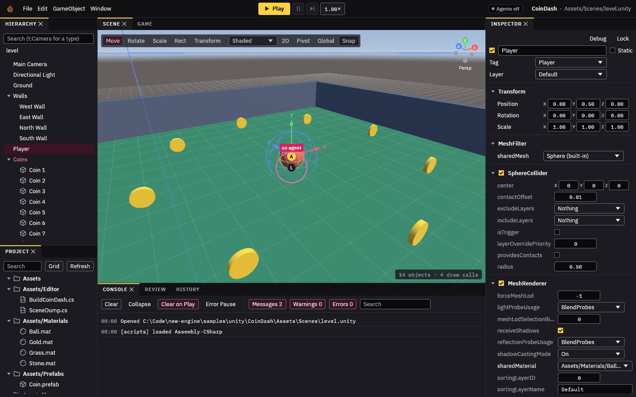Open the shadowCastingMode dropdown
Screen dimensions: 636x397
[x=591, y=354]
